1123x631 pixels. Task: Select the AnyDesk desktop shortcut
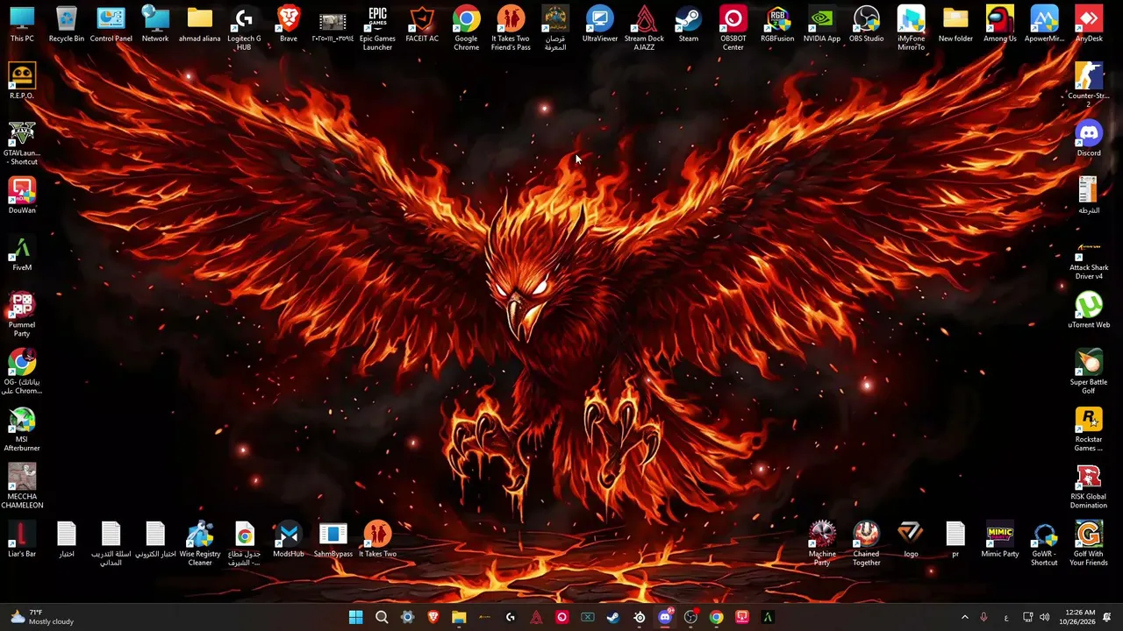tap(1089, 25)
